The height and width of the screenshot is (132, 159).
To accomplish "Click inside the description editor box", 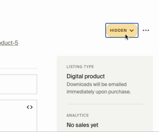I will (x=18, y=116).
